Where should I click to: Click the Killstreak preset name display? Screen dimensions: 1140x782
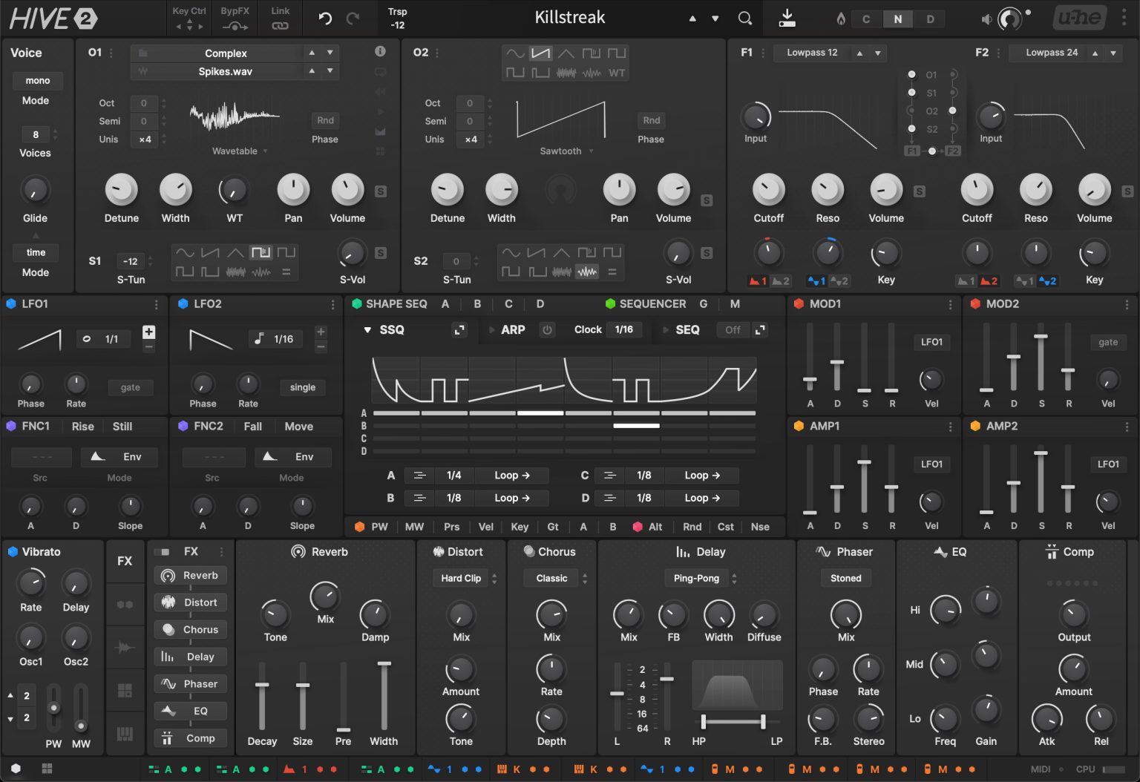pyautogui.click(x=569, y=18)
